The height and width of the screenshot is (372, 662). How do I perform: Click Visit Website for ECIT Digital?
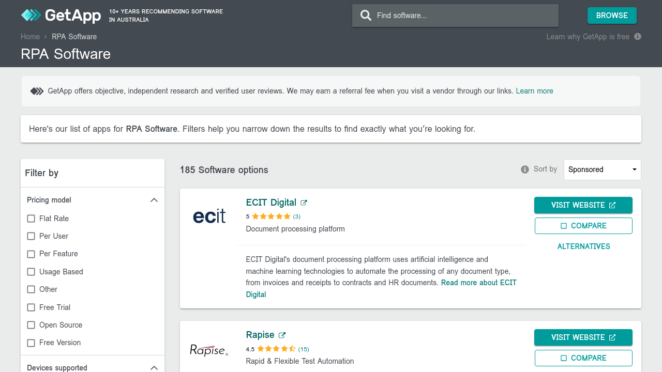(x=583, y=205)
